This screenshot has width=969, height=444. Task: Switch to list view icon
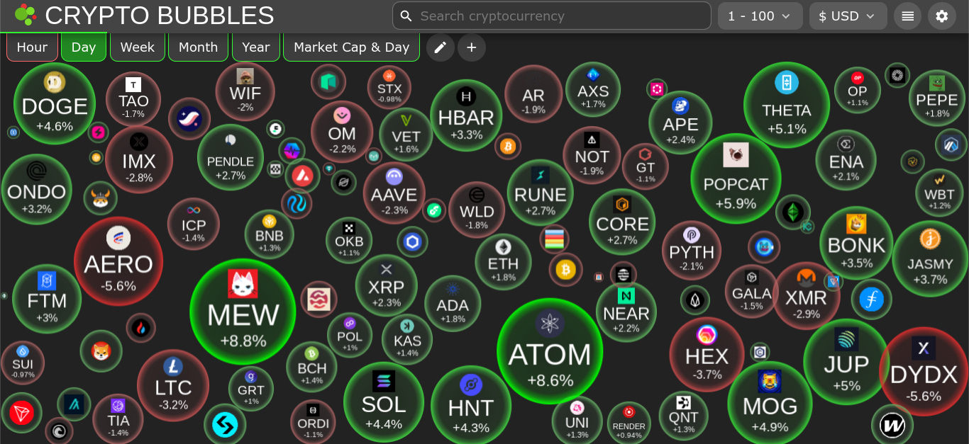[x=908, y=16]
